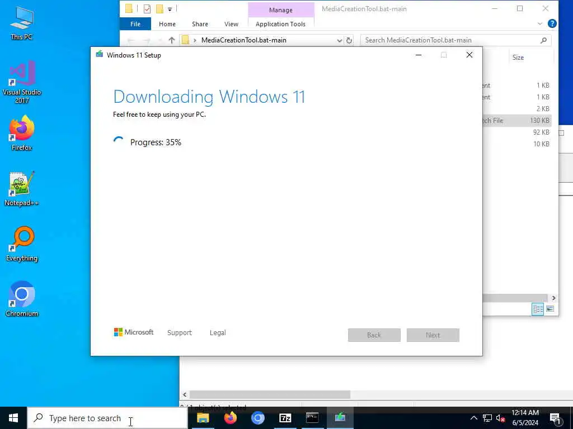This screenshot has width=573, height=429.
Task: Select the 10 KB file row
Action: pyautogui.click(x=516, y=144)
